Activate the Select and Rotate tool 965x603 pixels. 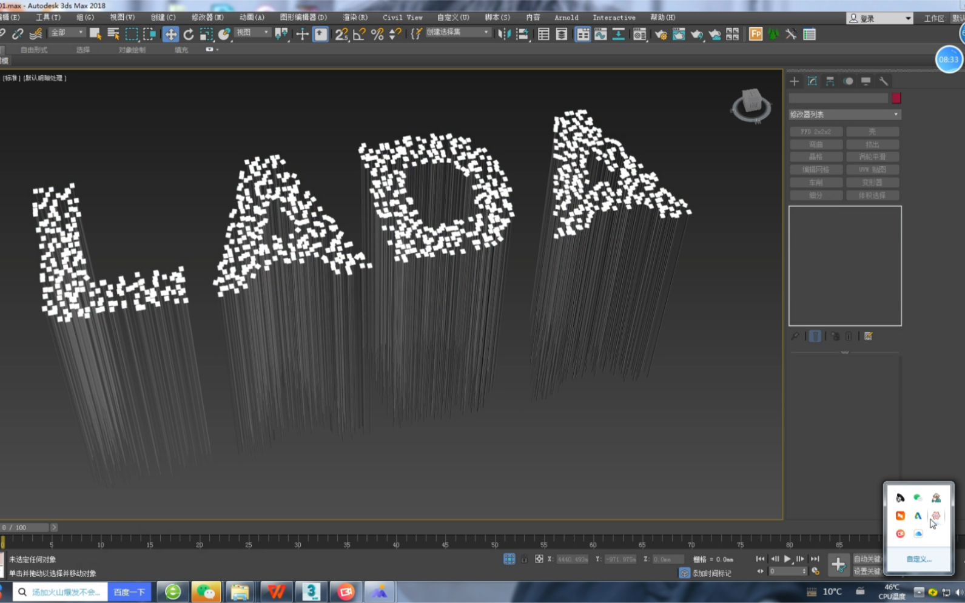pyautogui.click(x=189, y=34)
